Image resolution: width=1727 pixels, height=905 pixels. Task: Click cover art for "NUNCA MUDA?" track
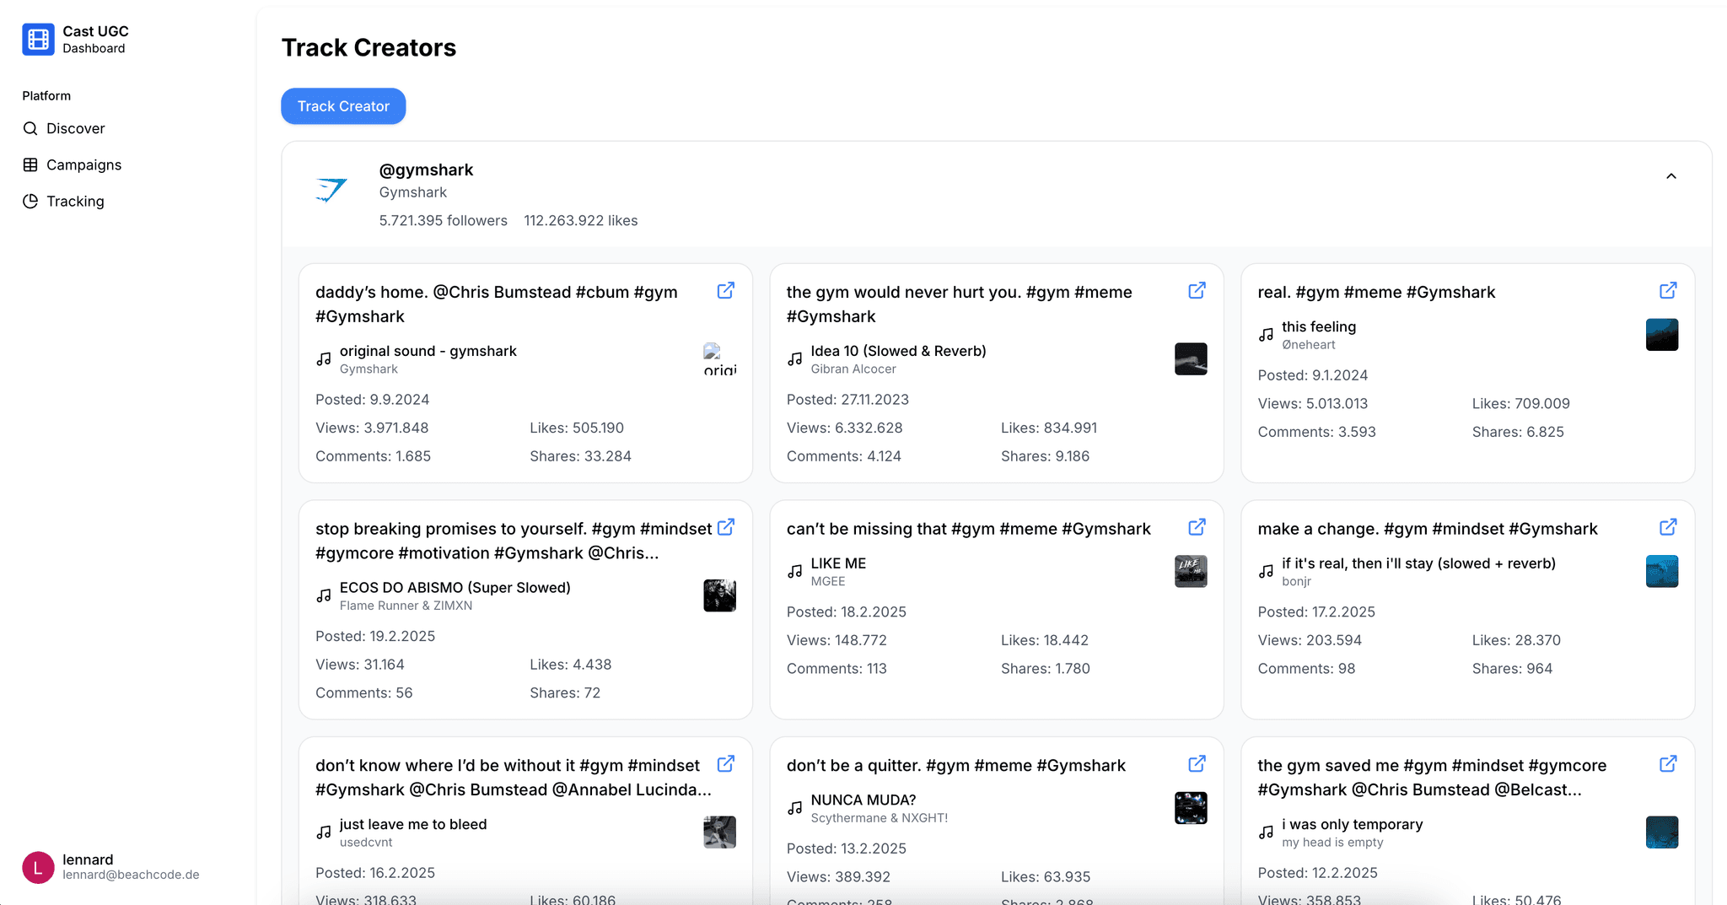[x=1191, y=807]
